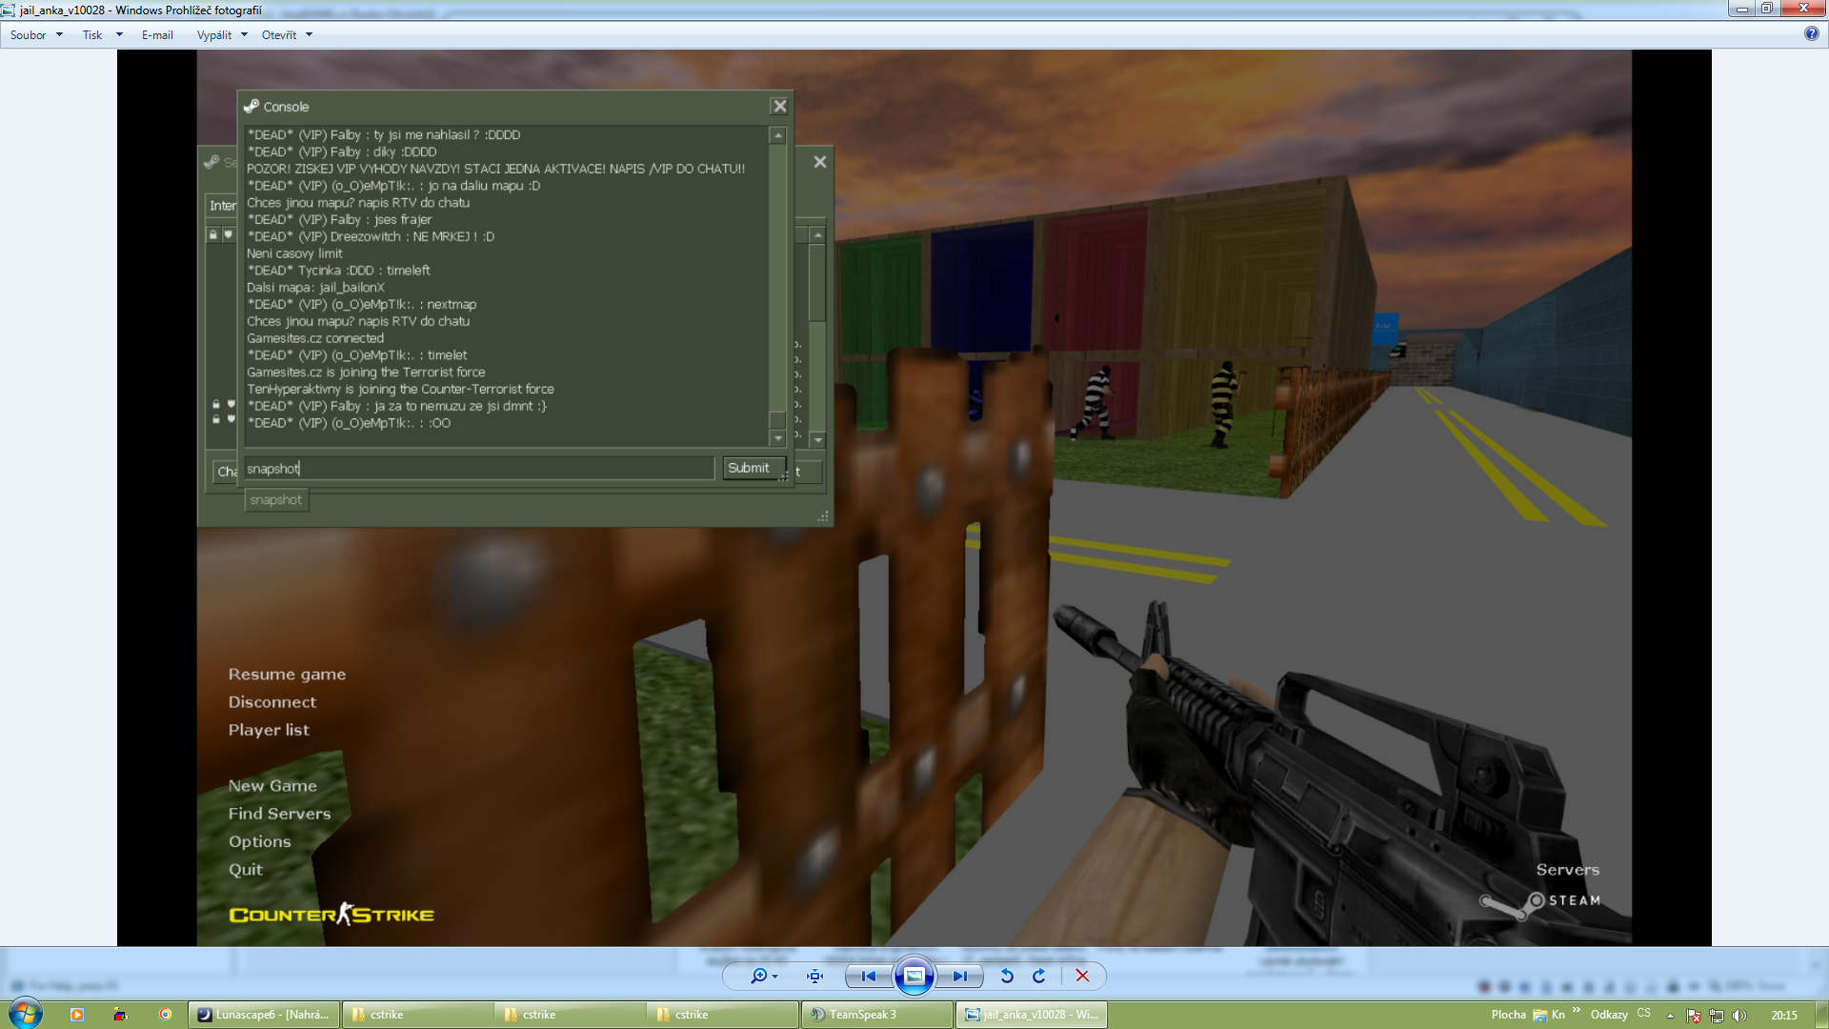Click Resume game in the game menu
1829x1029 pixels.
pos(287,675)
